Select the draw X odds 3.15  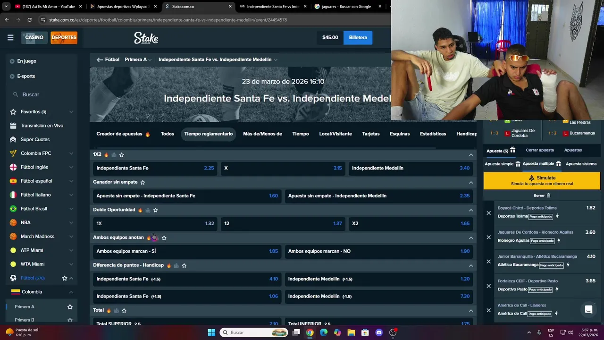(283, 168)
